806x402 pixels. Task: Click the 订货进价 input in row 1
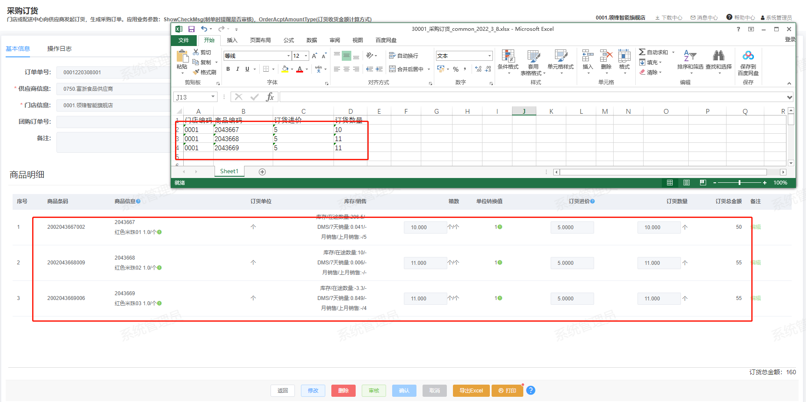572,227
